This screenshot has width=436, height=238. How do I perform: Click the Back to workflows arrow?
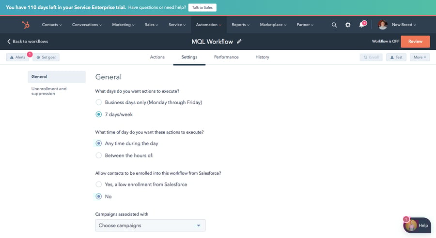[x=9, y=42]
